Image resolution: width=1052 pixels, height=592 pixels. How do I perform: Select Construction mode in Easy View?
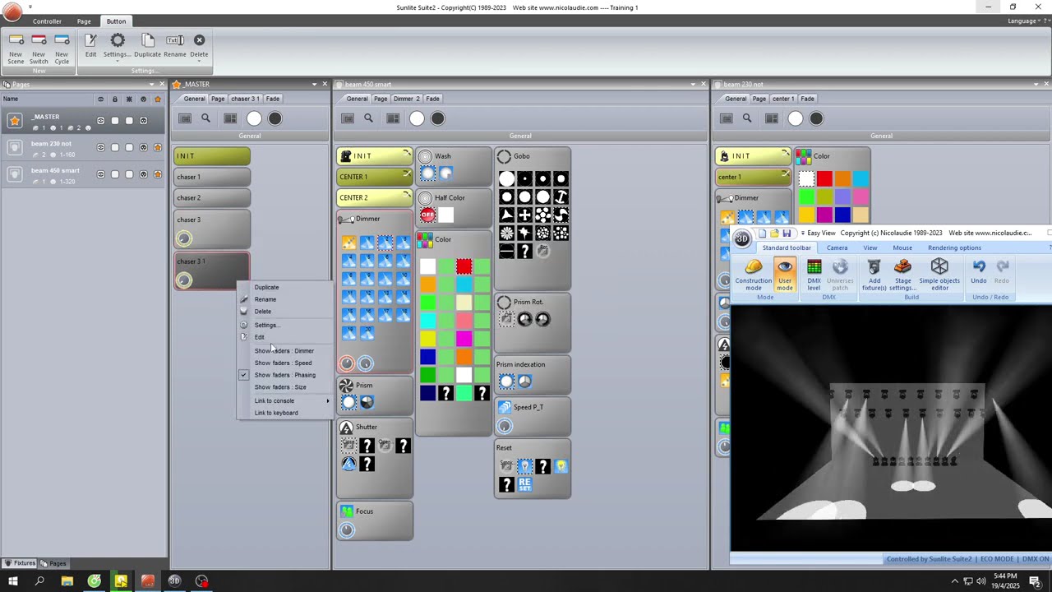(754, 275)
